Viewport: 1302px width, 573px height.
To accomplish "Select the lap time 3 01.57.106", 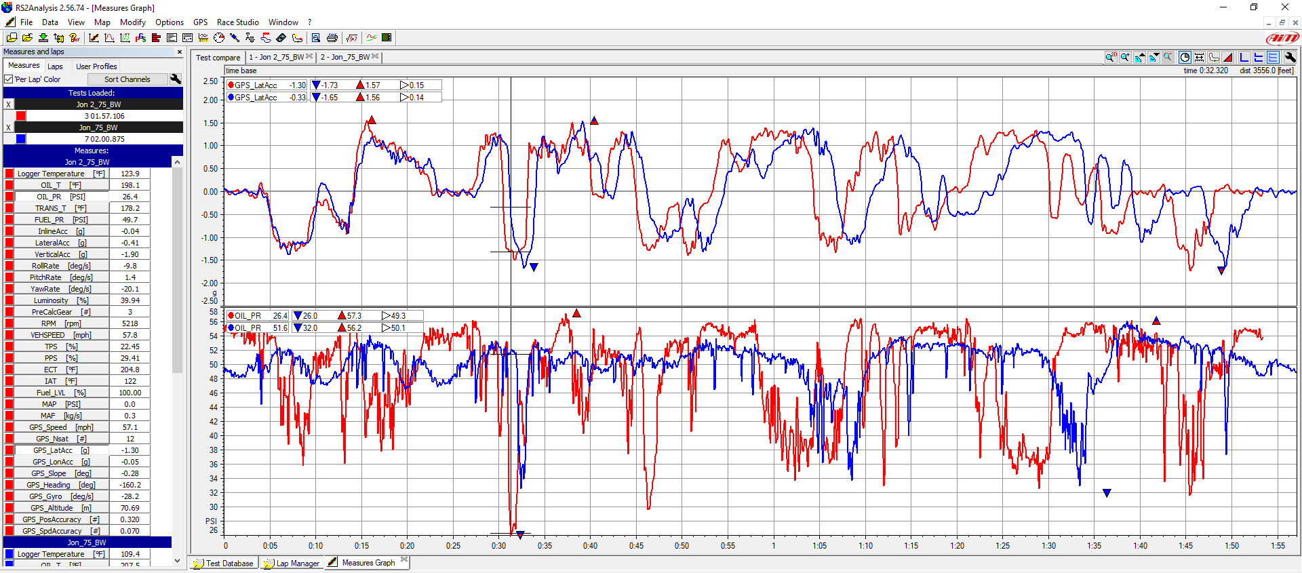I will tap(104, 116).
